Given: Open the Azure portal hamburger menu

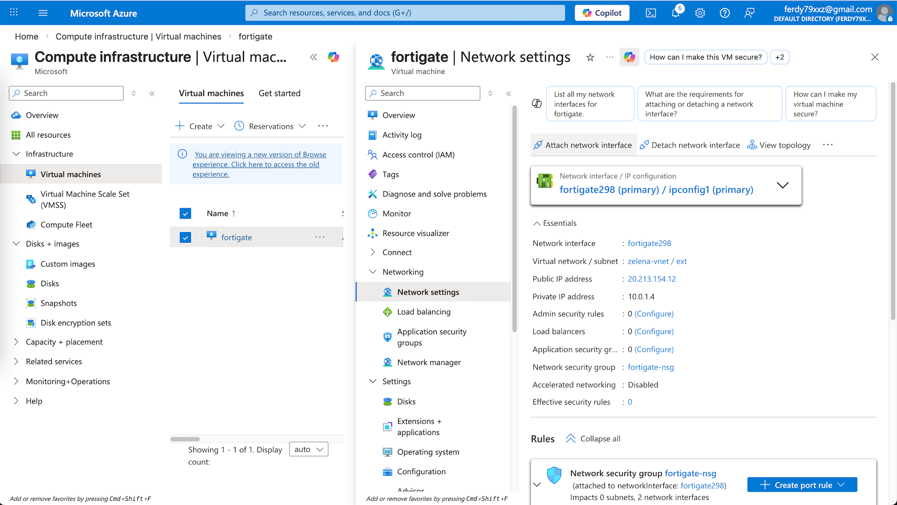Looking at the screenshot, I should coord(43,13).
